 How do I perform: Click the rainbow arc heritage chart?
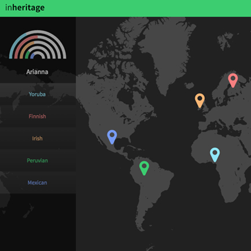[x=38, y=45]
